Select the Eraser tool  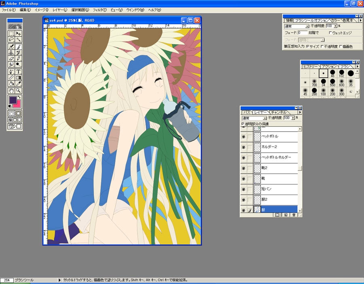click(11, 59)
